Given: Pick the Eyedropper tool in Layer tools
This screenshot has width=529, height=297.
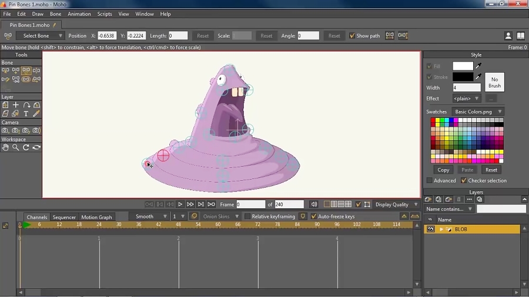Looking at the screenshot, I should (36, 114).
